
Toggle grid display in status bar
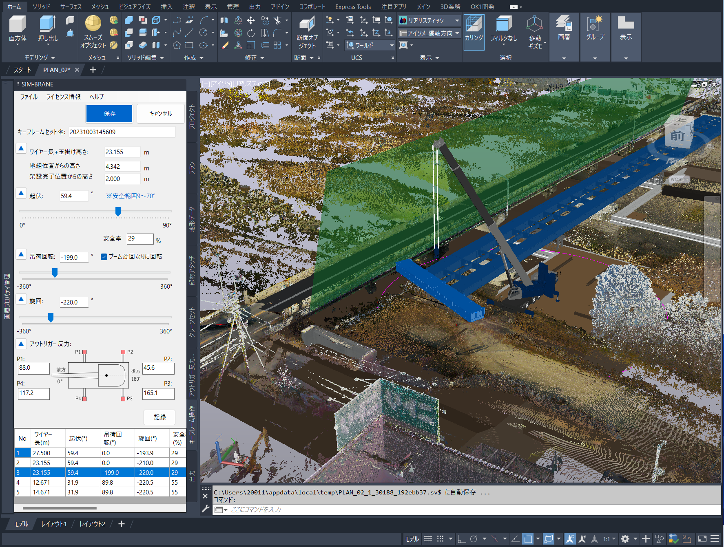click(428, 539)
